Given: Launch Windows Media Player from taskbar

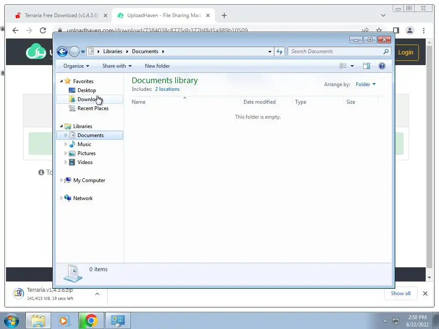Looking at the screenshot, I should [x=64, y=320].
